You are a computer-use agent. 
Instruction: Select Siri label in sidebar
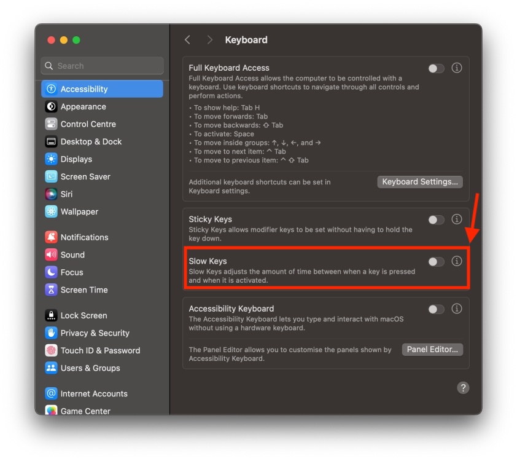point(66,194)
